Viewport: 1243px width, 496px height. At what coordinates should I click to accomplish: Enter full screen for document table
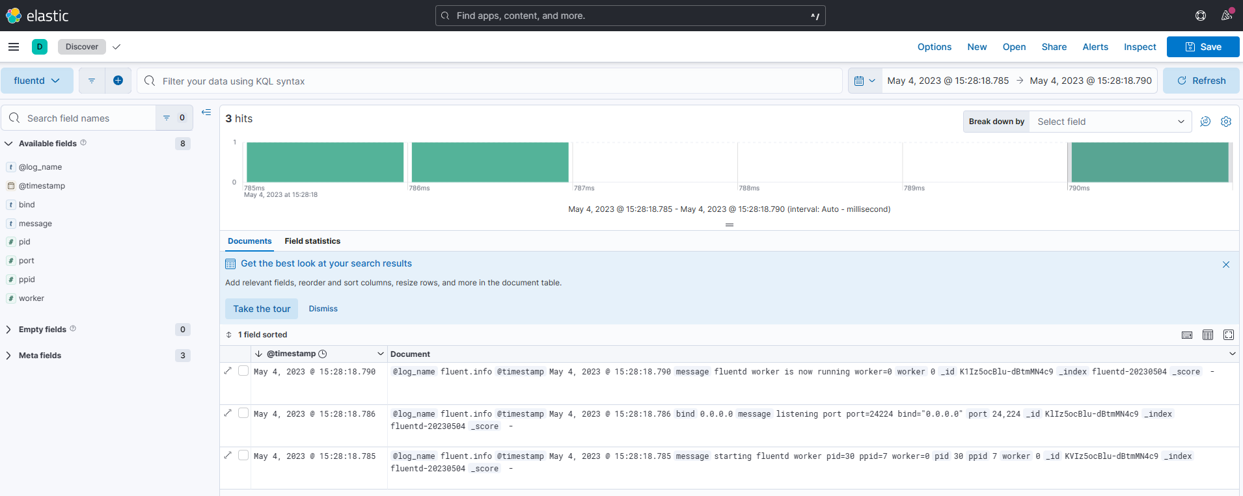click(1229, 335)
